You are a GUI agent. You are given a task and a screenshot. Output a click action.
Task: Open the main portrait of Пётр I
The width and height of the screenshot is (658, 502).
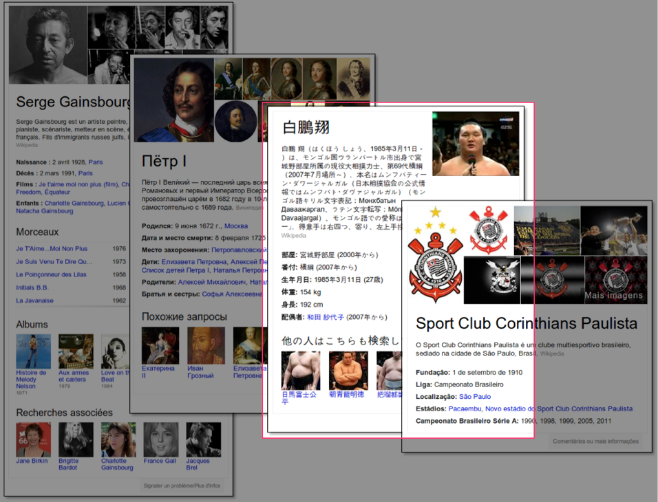(173, 100)
